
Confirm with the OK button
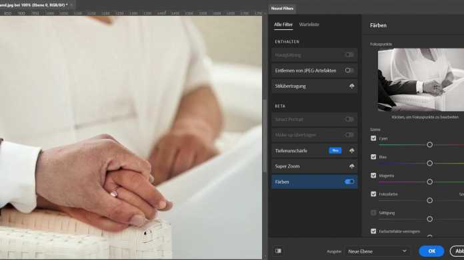[431, 251]
